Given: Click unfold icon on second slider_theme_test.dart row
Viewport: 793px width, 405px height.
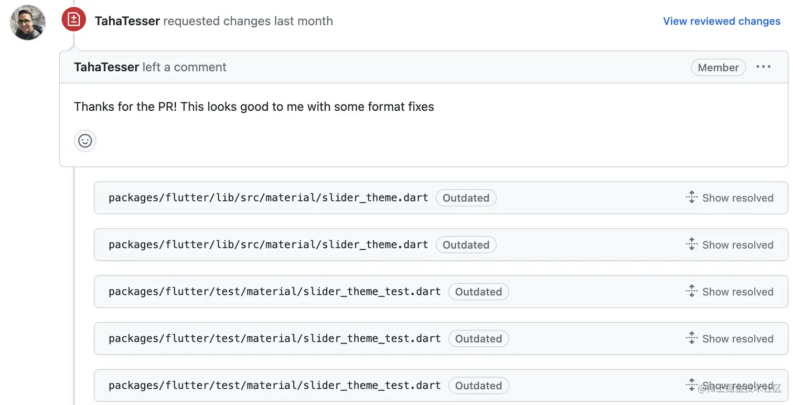Looking at the screenshot, I should point(692,338).
